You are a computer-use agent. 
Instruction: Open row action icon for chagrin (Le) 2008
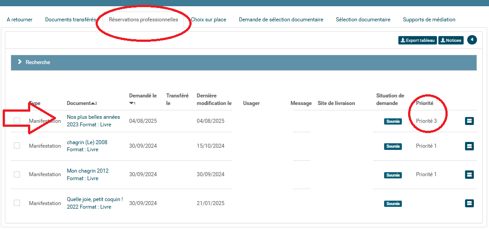click(469, 146)
